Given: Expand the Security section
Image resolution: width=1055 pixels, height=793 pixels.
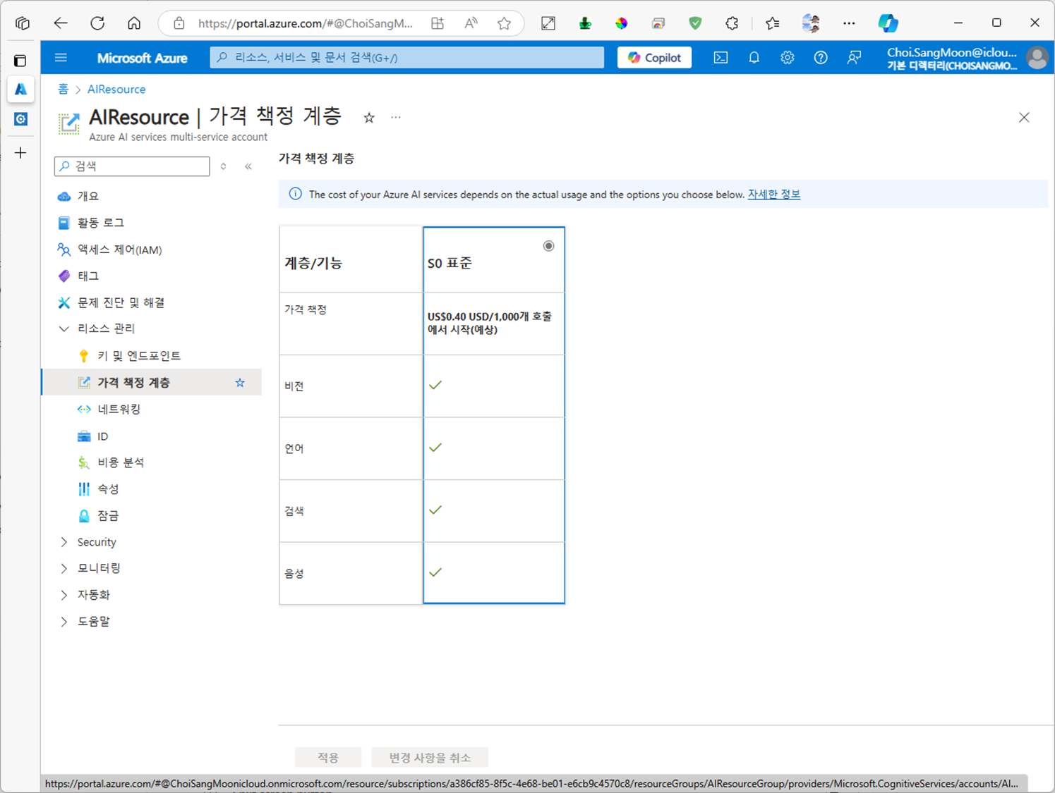Looking at the screenshot, I should [x=64, y=542].
